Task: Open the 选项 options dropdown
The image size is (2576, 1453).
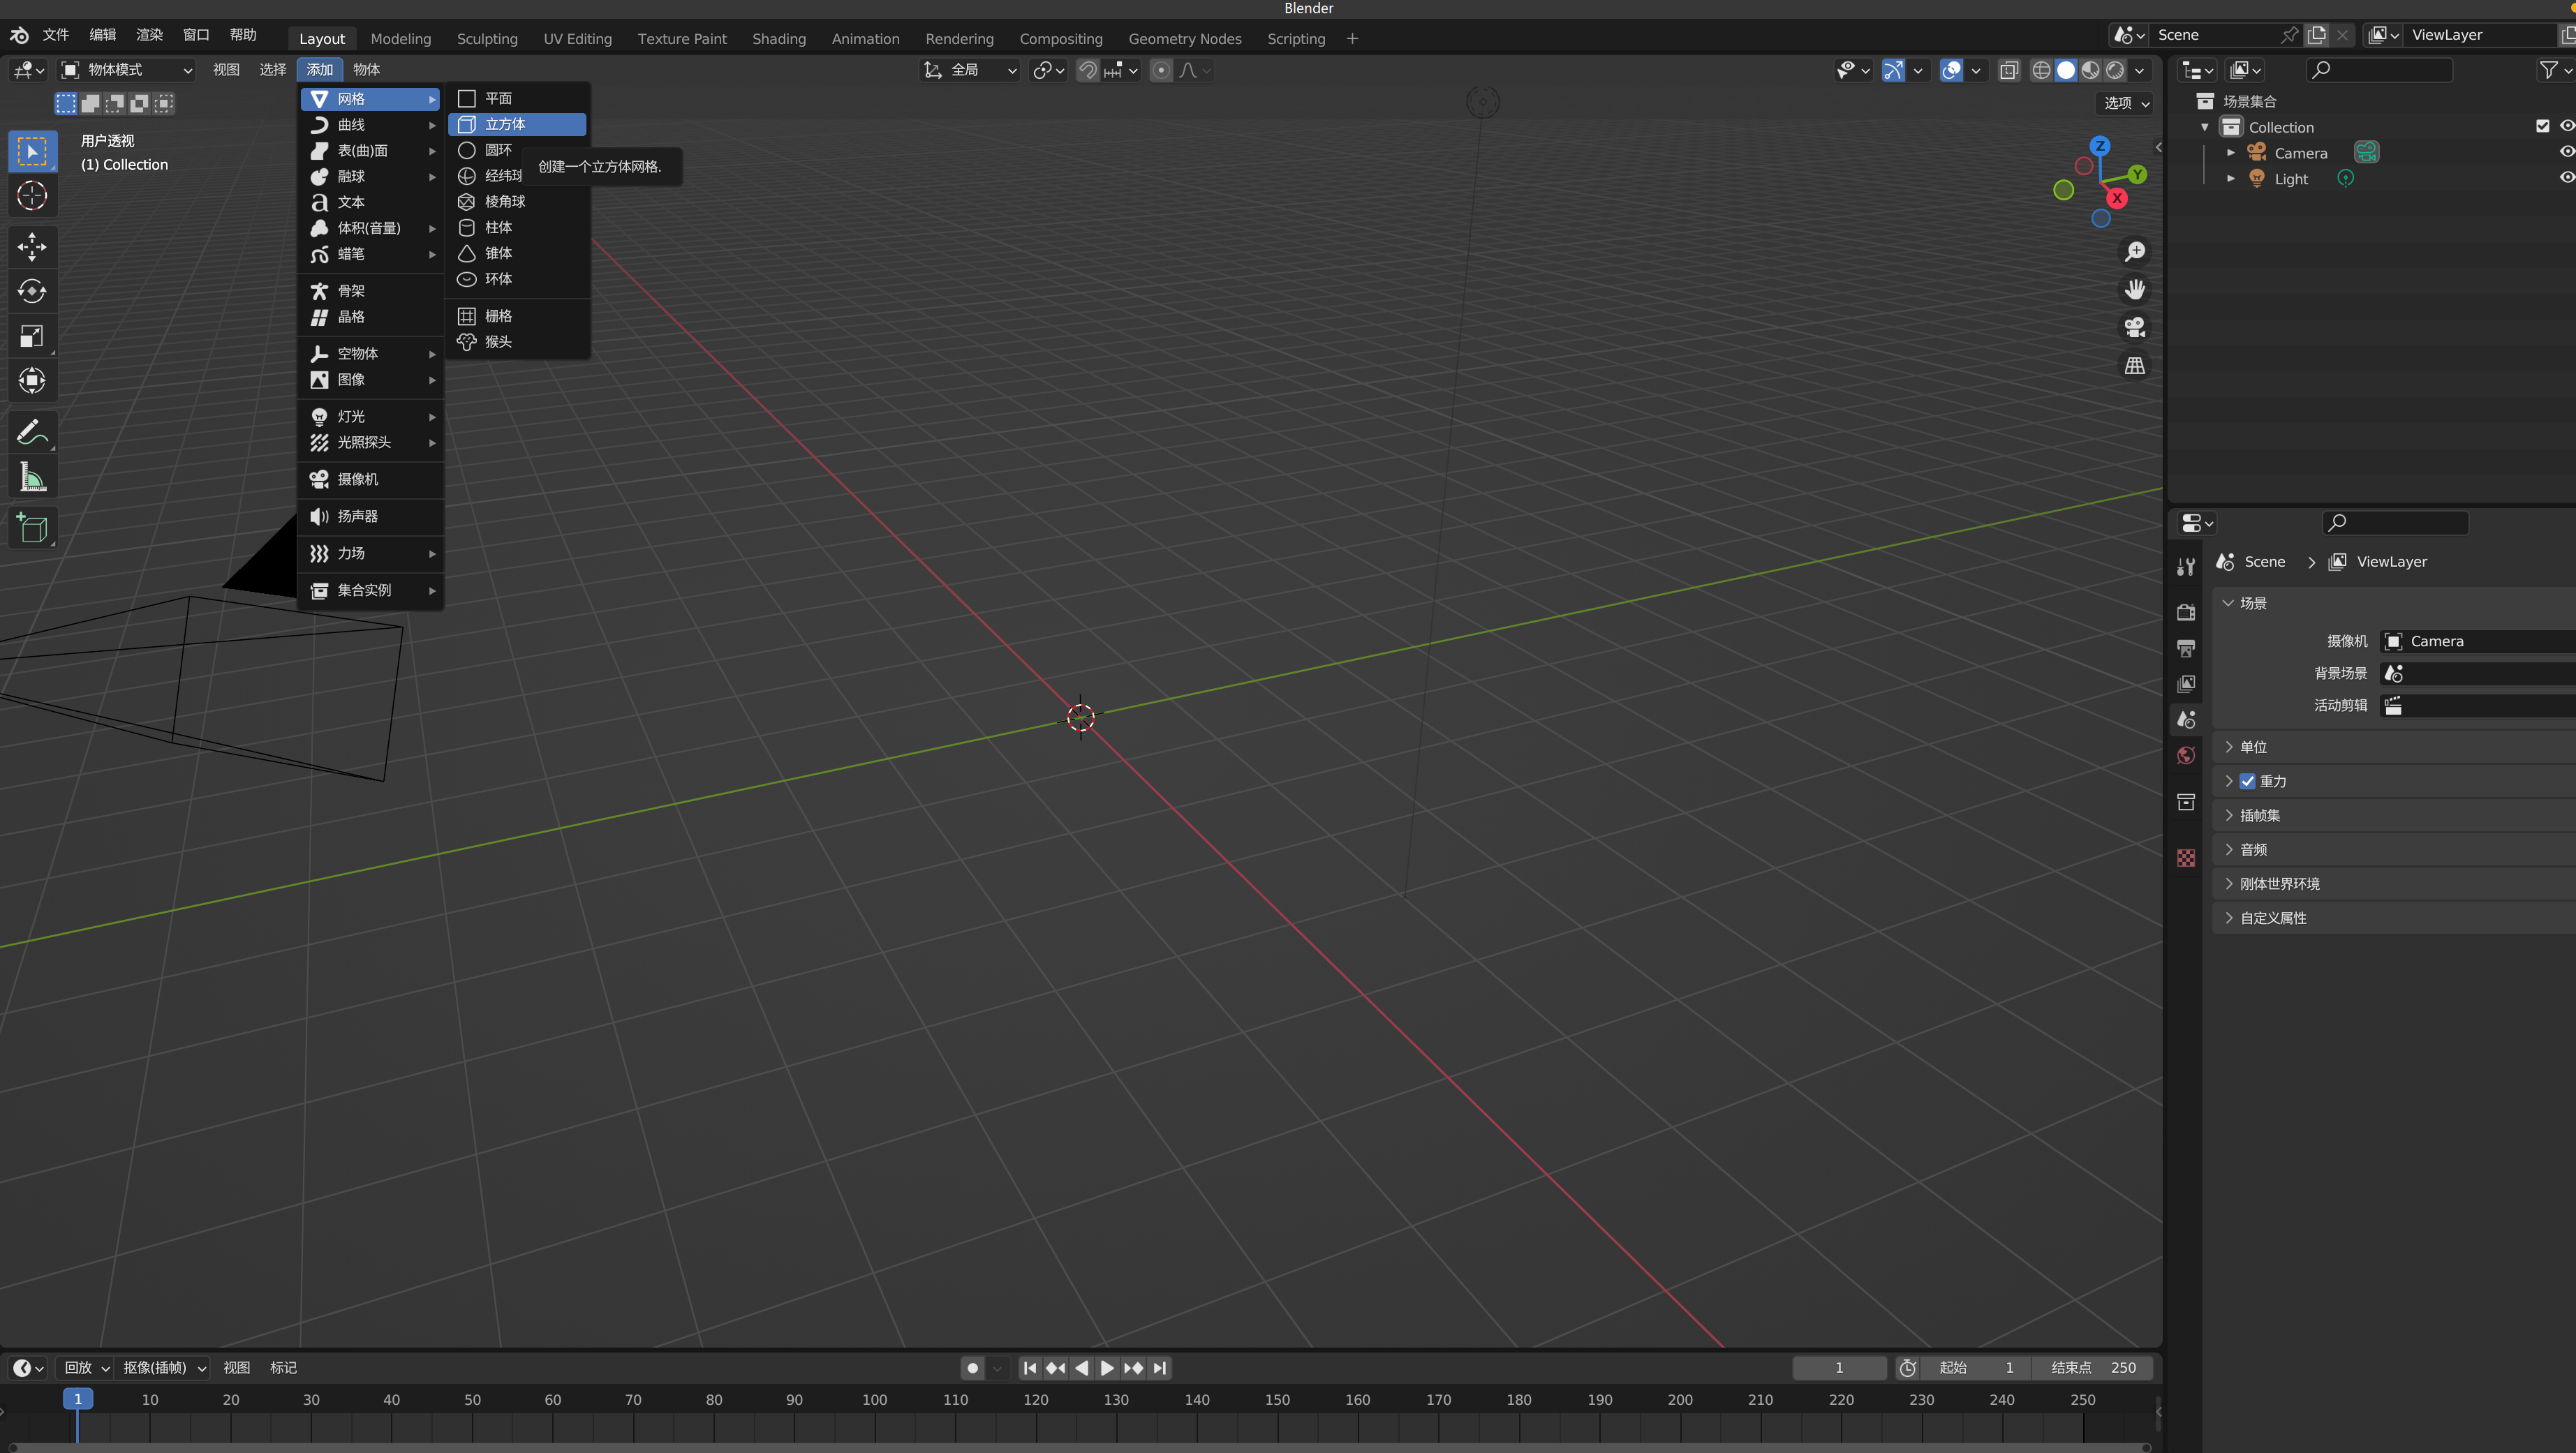Action: pyautogui.click(x=2124, y=103)
